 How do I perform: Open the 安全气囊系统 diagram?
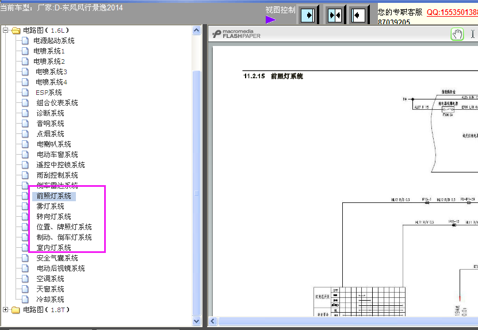click(58, 258)
